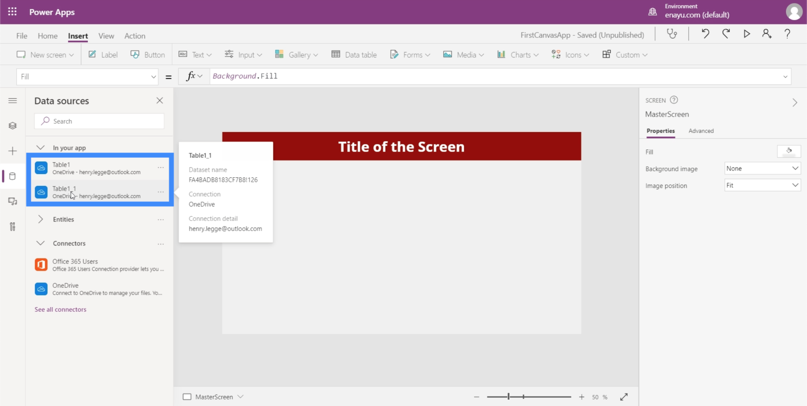
Task: Fit canvas to window with expand icon
Action: pyautogui.click(x=624, y=397)
